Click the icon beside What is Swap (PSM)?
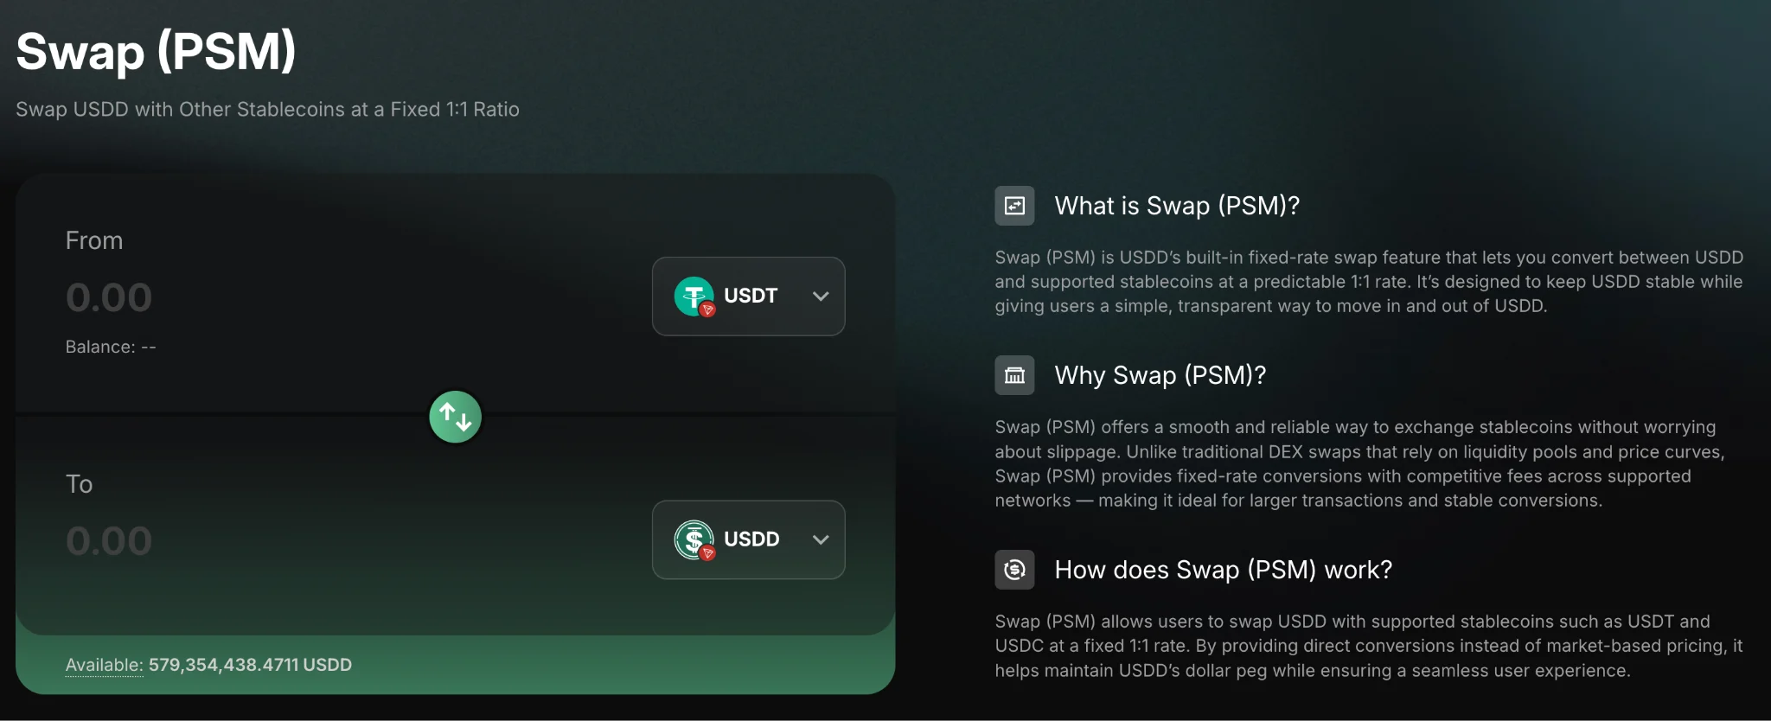 click(x=1014, y=206)
